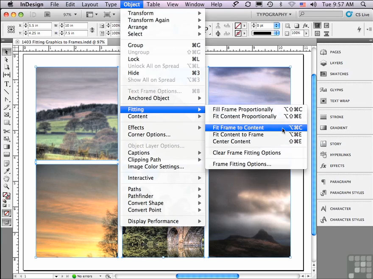Open preflight No errors status
373x279 pixels.
point(86,276)
